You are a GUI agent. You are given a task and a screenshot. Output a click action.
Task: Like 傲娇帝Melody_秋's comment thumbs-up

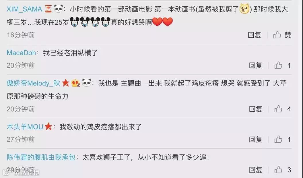click(278, 109)
